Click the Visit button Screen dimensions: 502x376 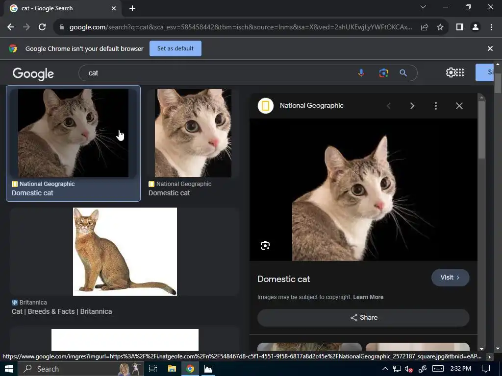450,278
